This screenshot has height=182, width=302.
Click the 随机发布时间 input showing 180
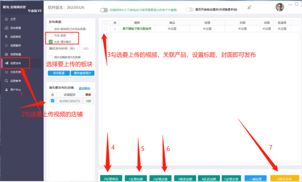click(85, 49)
